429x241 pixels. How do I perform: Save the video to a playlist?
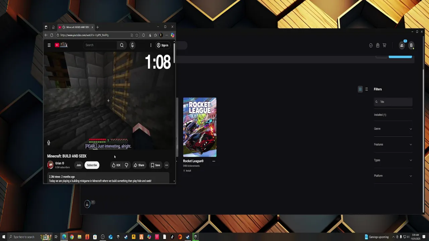155,165
